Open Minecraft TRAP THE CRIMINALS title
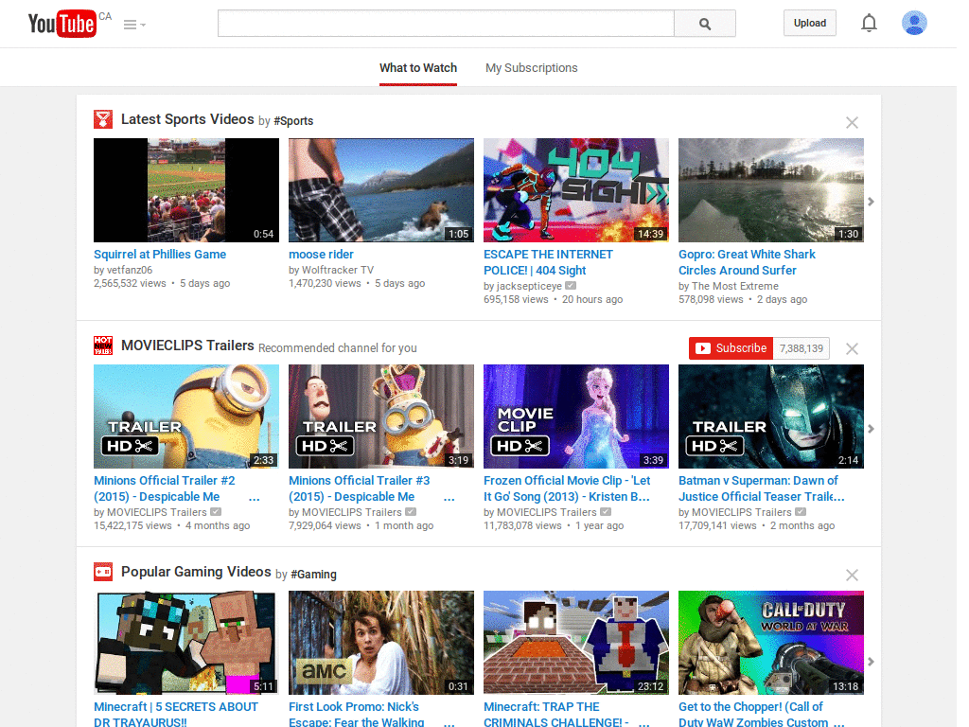 (556, 714)
